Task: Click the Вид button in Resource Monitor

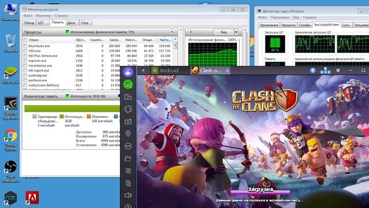Action: [x=224, y=32]
